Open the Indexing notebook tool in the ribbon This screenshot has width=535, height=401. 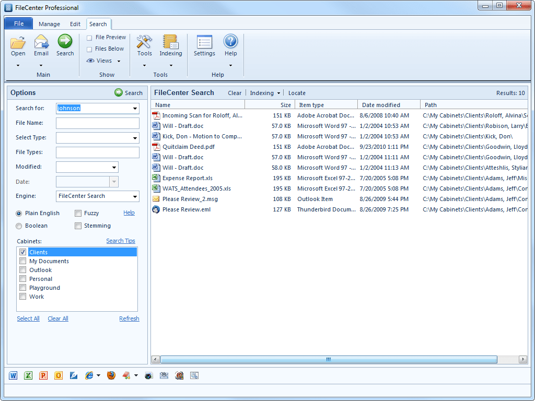tap(170, 42)
